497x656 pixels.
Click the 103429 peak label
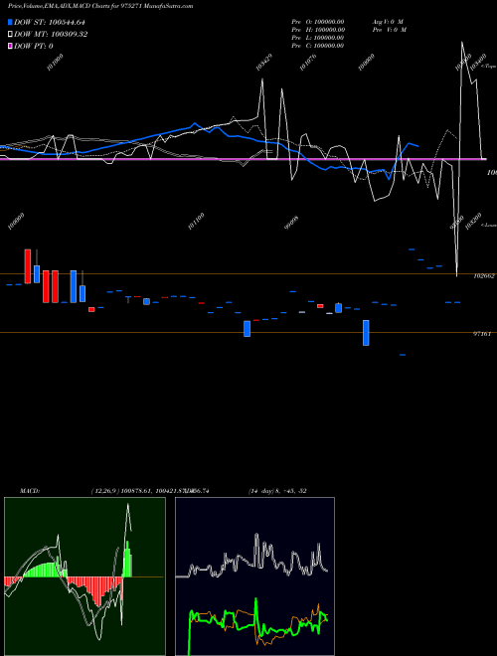(264, 62)
